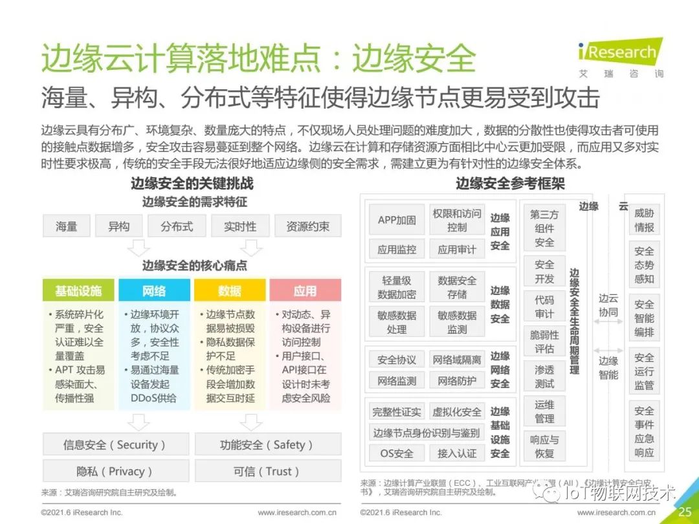This screenshot has width=699, height=524.
Task: Click the left ©2021.6 iResearch Inc. text
Action: tap(82, 512)
